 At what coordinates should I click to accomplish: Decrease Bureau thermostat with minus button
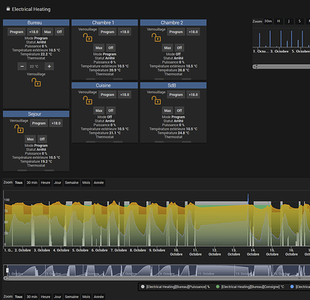coord(22,66)
